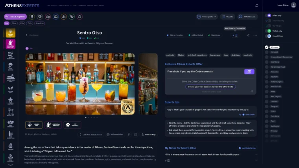Show next photo with right arrow
The height and width of the screenshot is (168, 299).
click(x=148, y=84)
